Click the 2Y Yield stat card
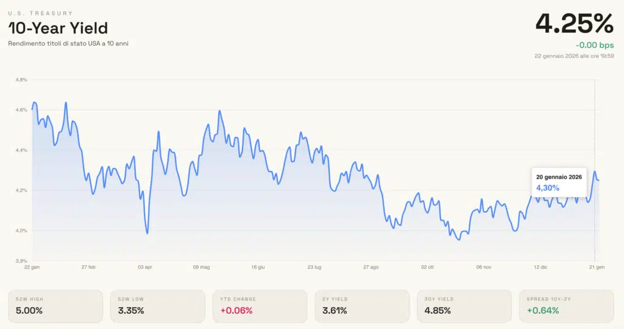624x329 pixels. [362, 306]
